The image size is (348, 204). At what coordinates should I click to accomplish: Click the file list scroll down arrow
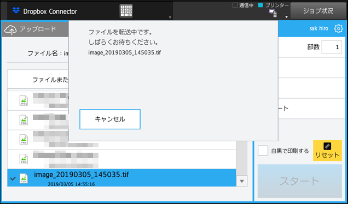[x=242, y=181]
